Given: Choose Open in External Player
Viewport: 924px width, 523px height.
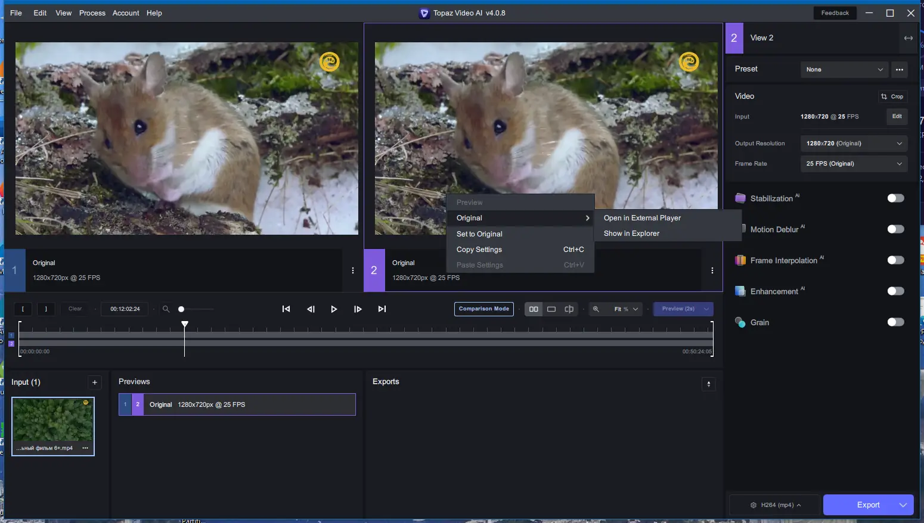Looking at the screenshot, I should 642,218.
